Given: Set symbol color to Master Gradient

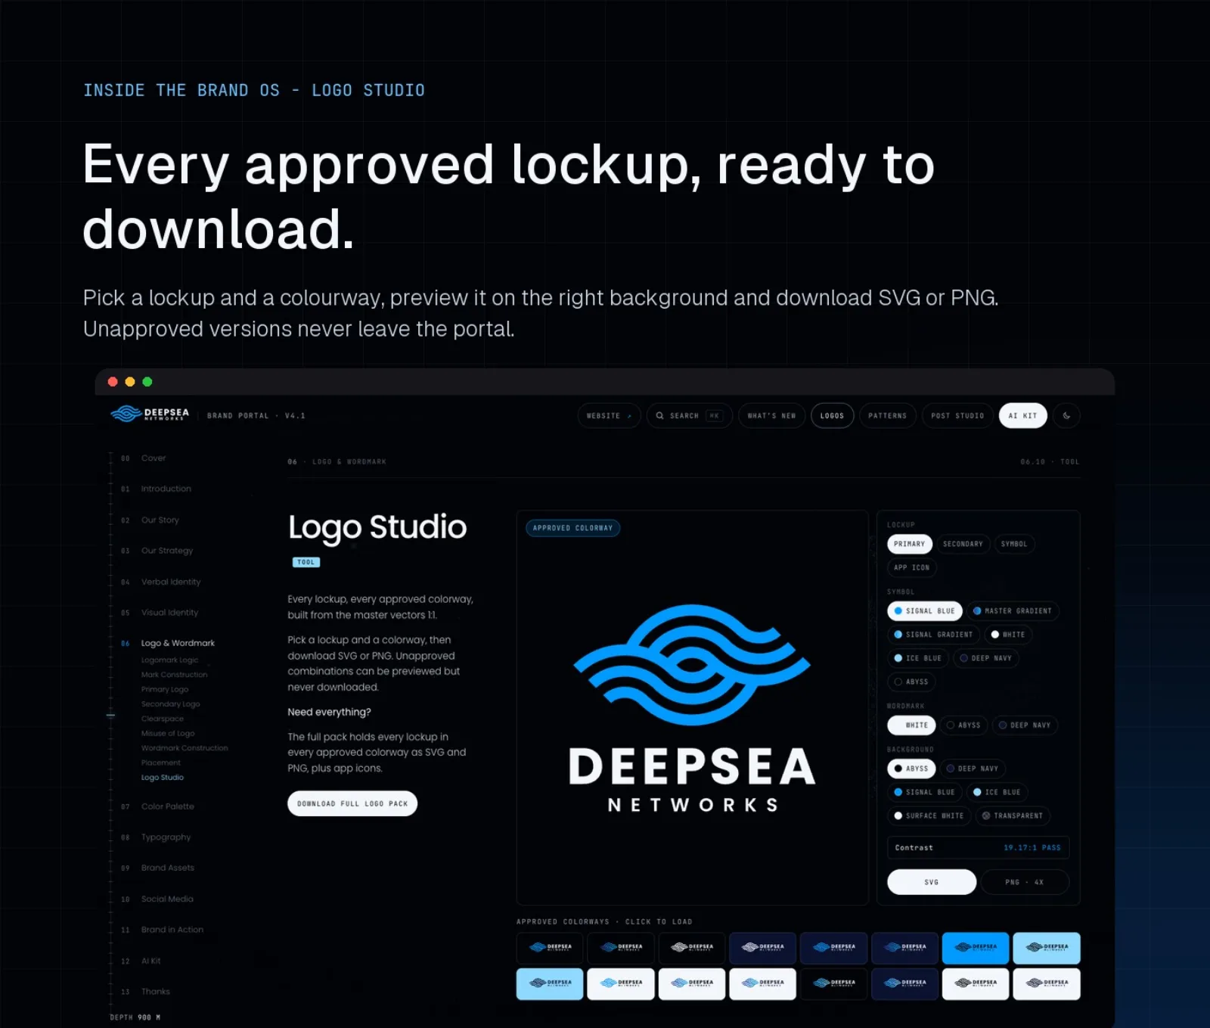Looking at the screenshot, I should [x=1012, y=610].
